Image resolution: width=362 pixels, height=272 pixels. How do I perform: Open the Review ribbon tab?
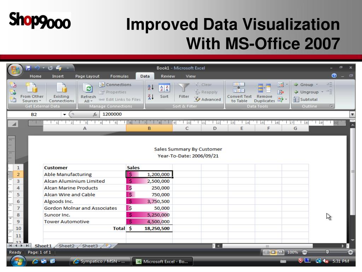pyautogui.click(x=168, y=76)
